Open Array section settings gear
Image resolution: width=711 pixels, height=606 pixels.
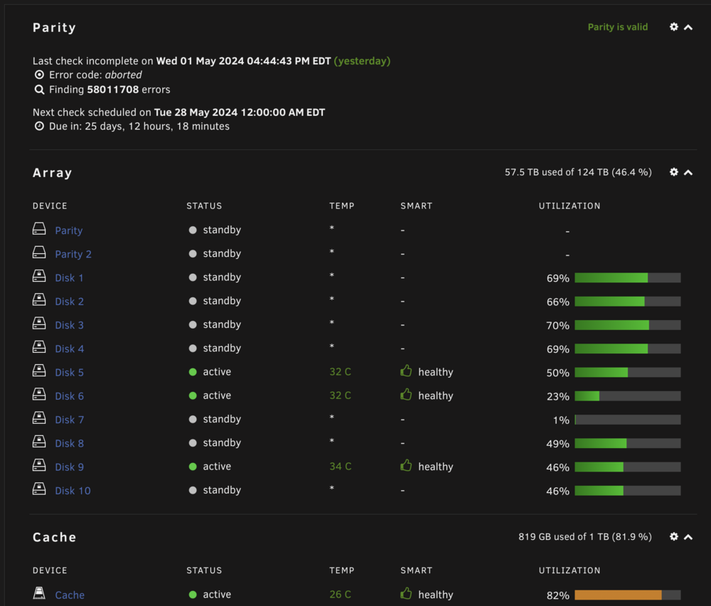pos(674,172)
